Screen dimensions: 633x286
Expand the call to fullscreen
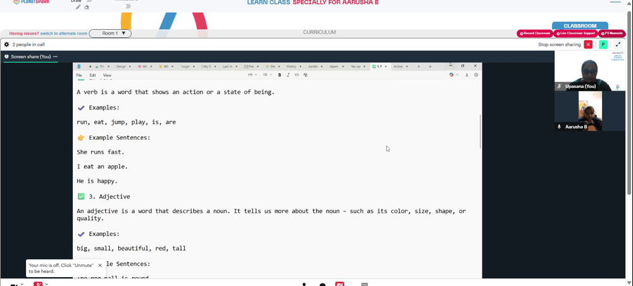618,44
